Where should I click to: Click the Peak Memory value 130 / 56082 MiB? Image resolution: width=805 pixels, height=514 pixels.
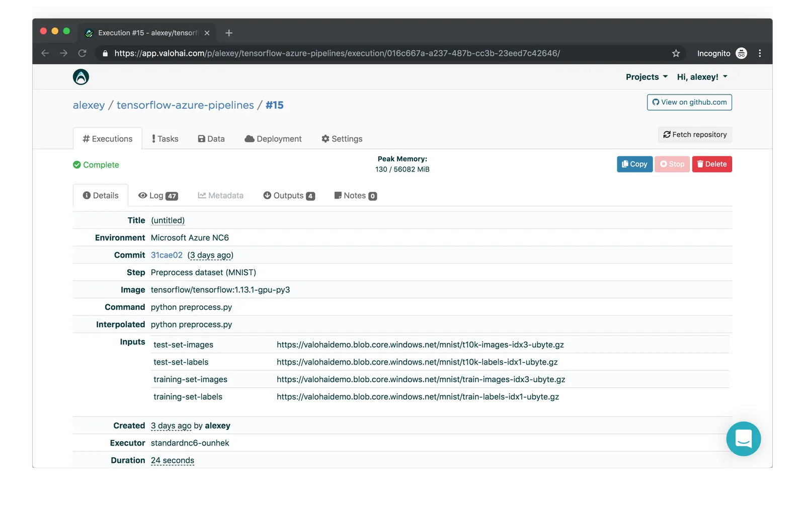(x=403, y=169)
